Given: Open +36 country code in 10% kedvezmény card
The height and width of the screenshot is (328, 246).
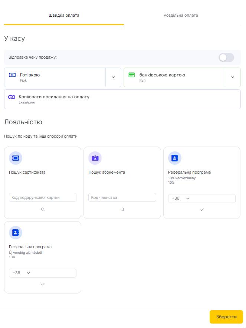Looking at the screenshot, I should (x=180, y=198).
